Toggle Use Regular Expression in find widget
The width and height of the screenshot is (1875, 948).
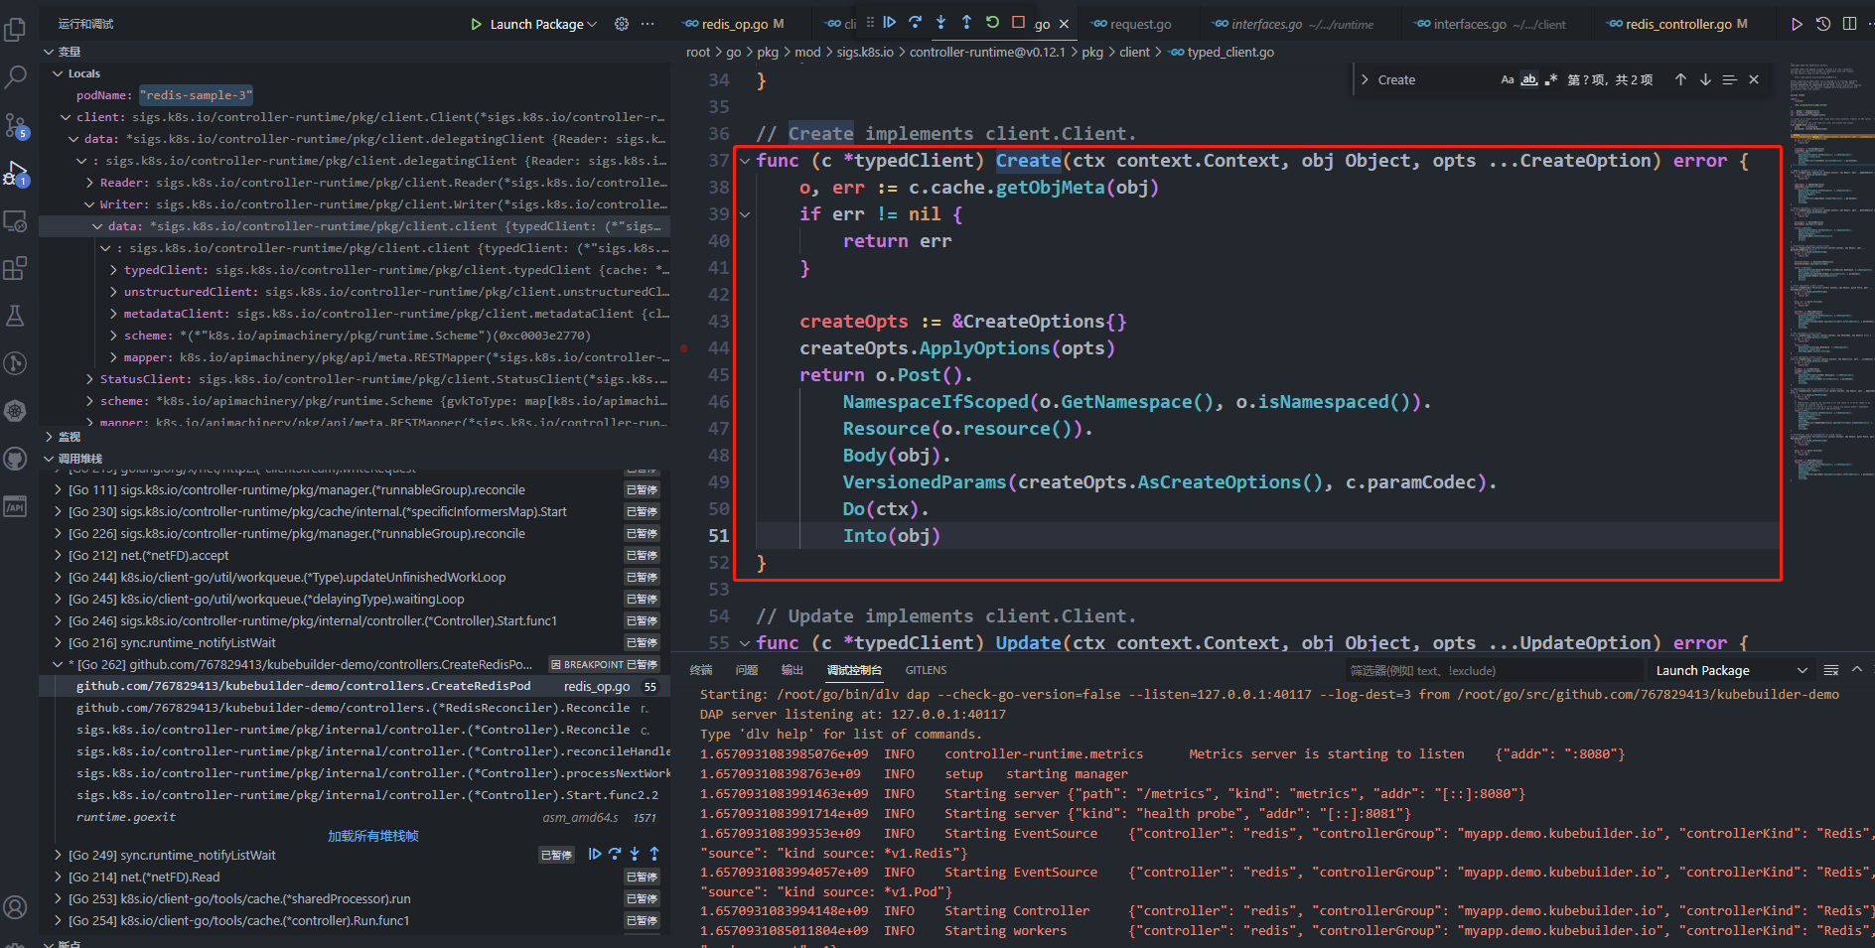click(x=1551, y=79)
